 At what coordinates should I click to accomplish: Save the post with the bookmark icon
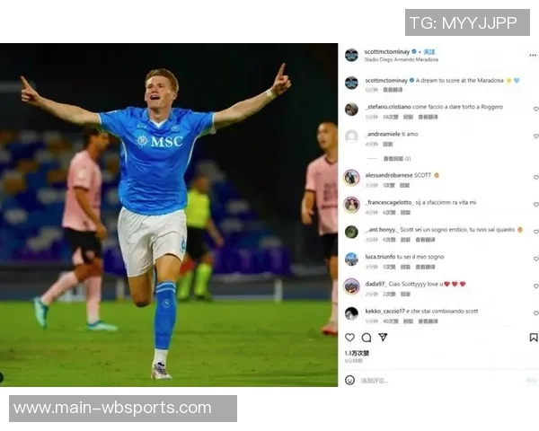tap(533, 338)
